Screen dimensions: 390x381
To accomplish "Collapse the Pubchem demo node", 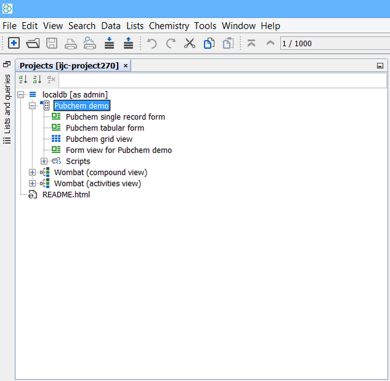I will [x=32, y=106].
